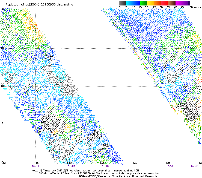Screen dimensions: 202x178
Task: Click the "5" label under the color scale
Action: click(126, 7)
